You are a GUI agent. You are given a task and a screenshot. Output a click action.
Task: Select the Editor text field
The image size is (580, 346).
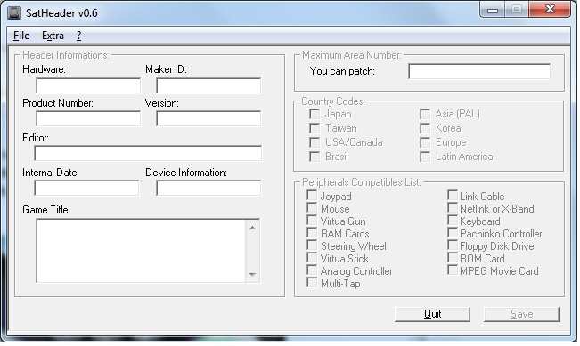(x=148, y=153)
